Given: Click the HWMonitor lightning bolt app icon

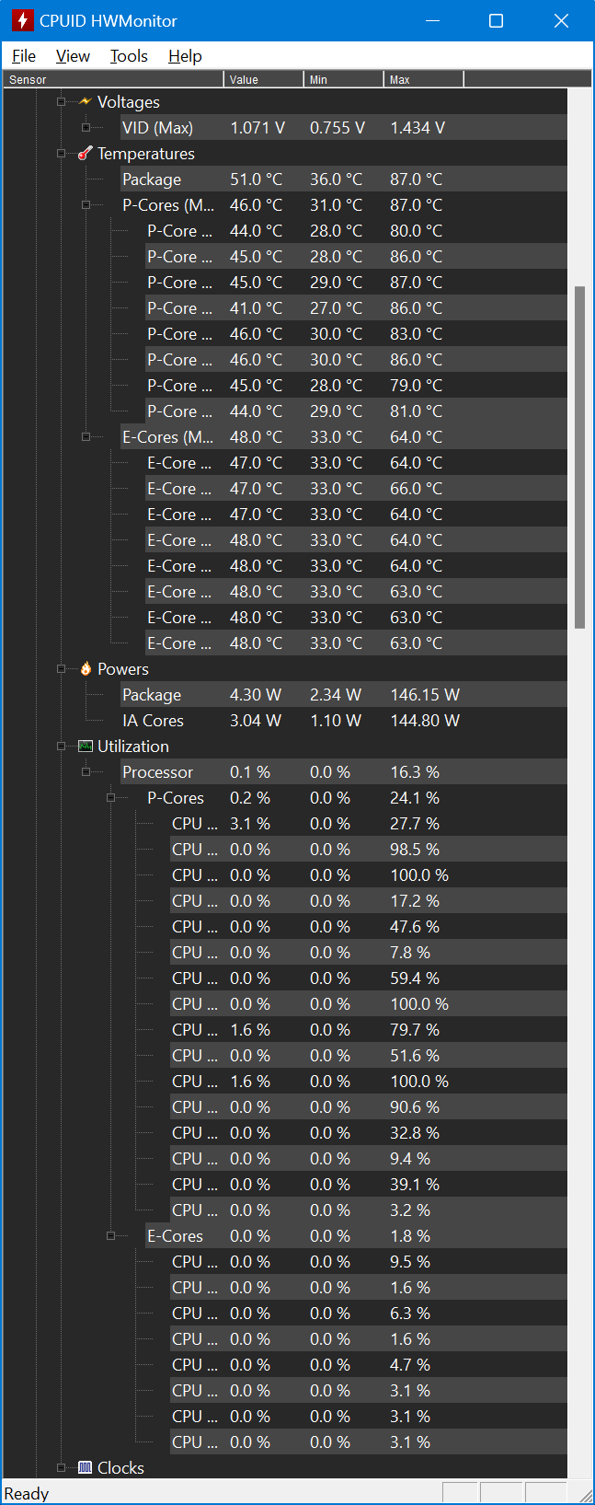Looking at the screenshot, I should [x=22, y=20].
